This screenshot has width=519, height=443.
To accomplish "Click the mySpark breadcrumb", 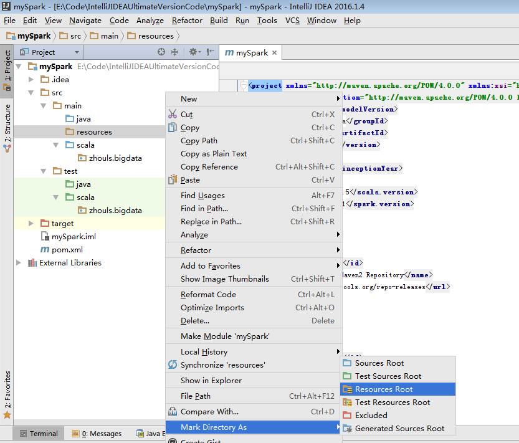I will [x=29, y=36].
